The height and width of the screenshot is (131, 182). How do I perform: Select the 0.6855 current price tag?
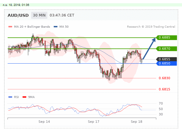click(x=166, y=59)
